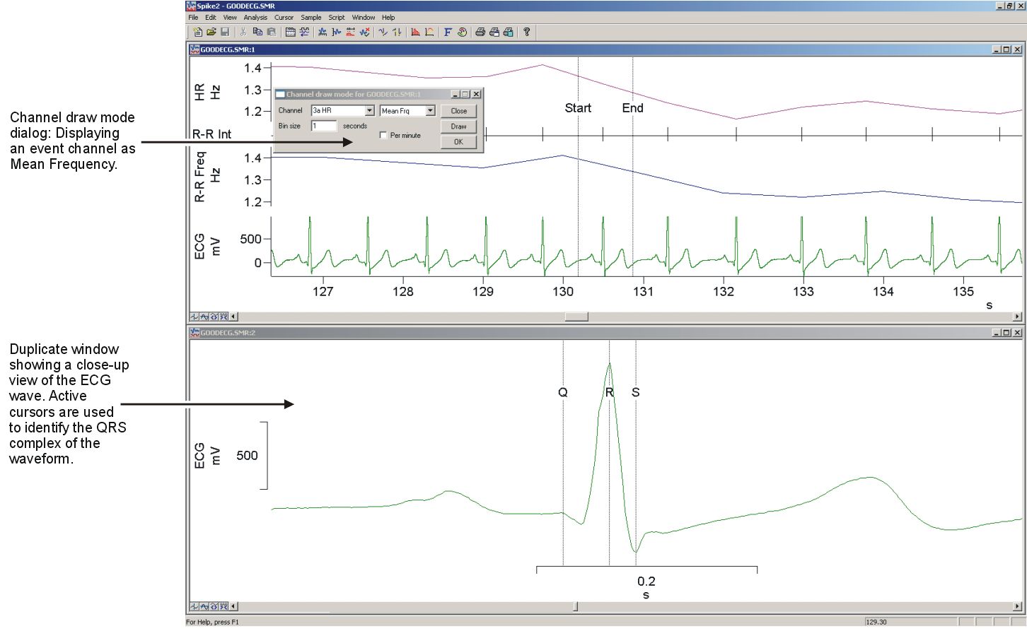Click the red histogram toolbar icon
1027x631 pixels.
[415, 32]
